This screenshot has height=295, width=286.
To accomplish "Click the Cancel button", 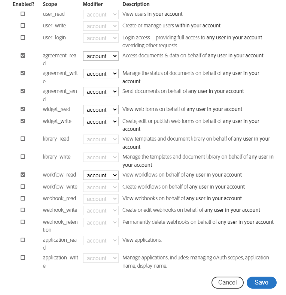I will point(228,283).
